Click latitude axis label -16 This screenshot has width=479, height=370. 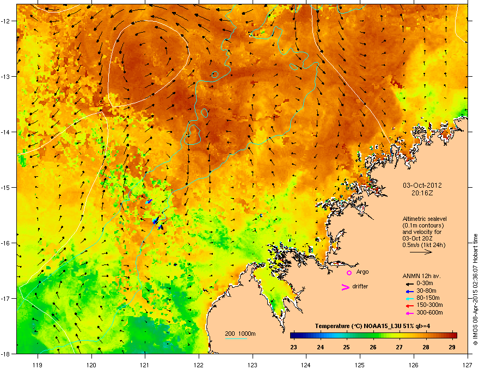pyautogui.click(x=6, y=243)
